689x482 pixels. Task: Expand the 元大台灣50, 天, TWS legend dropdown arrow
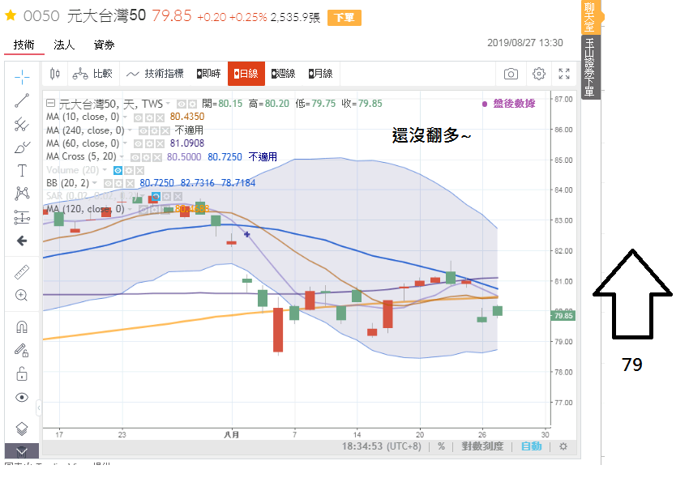point(168,104)
